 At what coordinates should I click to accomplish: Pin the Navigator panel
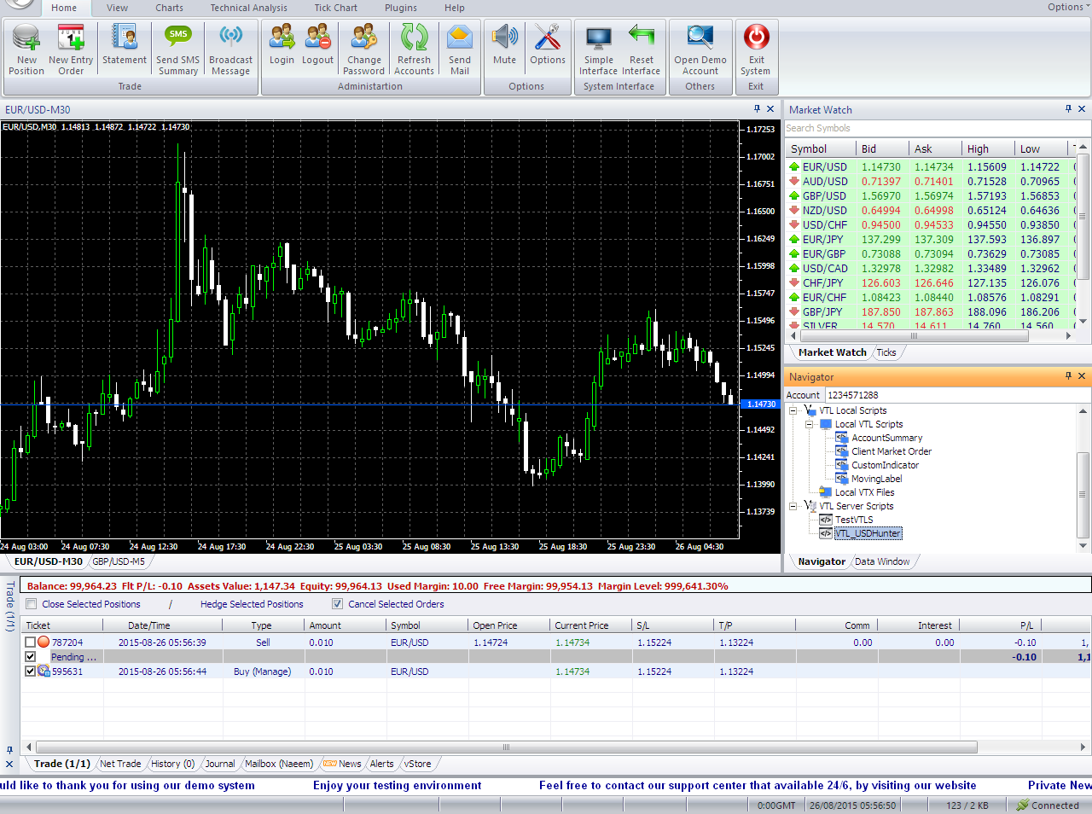click(x=1068, y=376)
